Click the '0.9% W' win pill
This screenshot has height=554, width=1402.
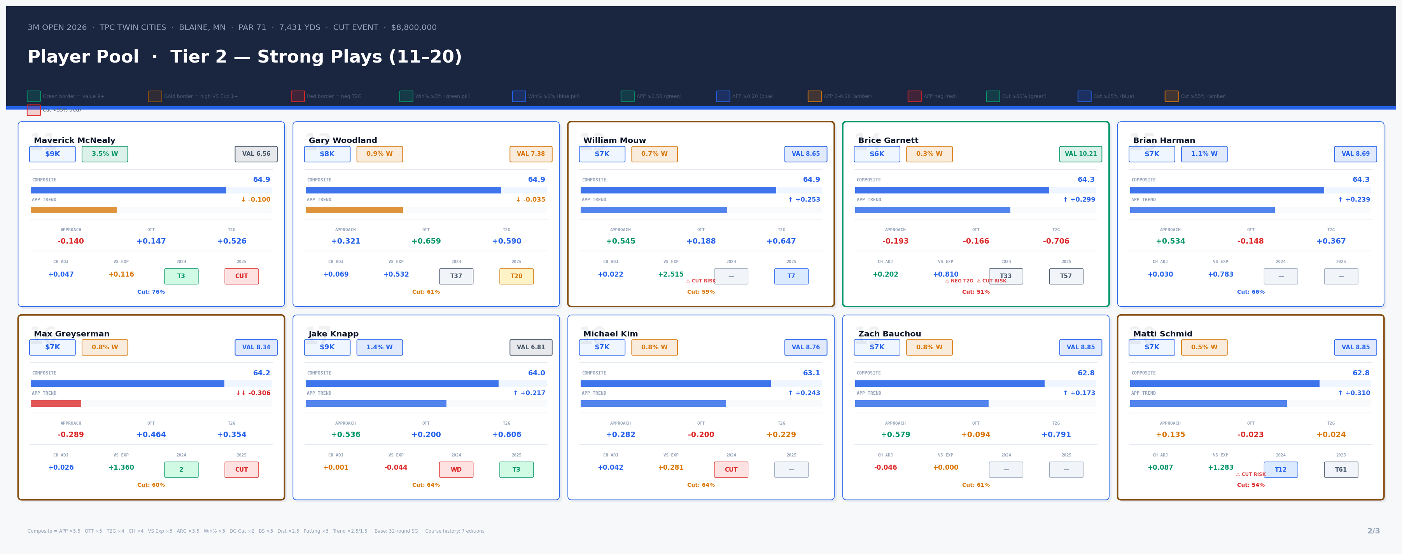click(380, 154)
